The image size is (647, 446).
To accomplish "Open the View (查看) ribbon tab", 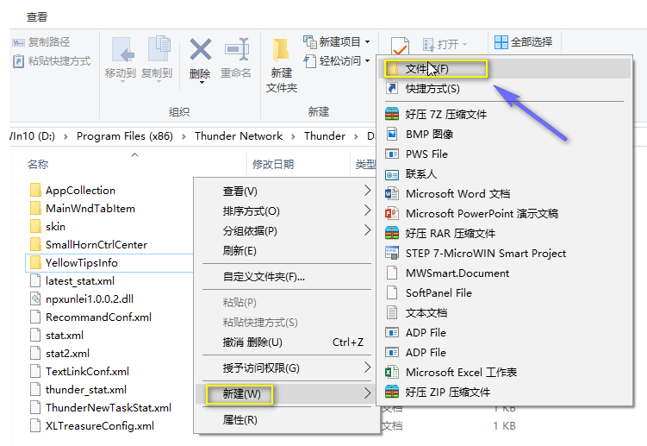I will tap(37, 17).
